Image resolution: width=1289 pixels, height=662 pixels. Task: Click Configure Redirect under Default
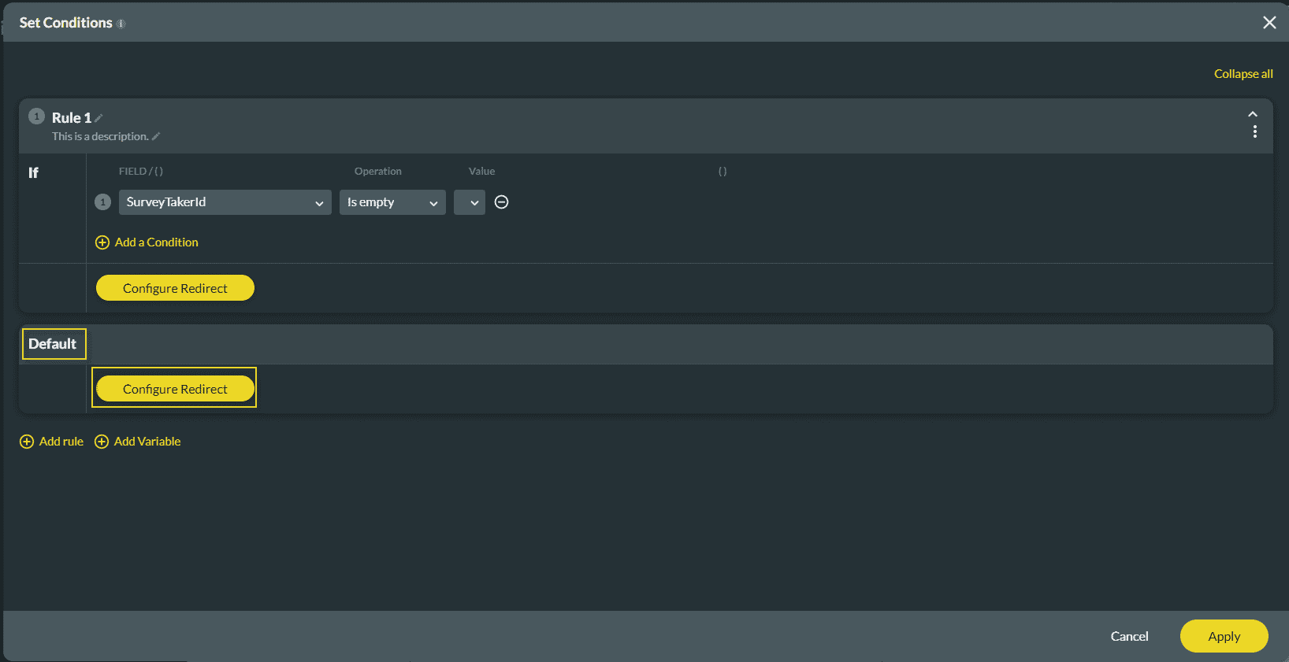coord(175,389)
